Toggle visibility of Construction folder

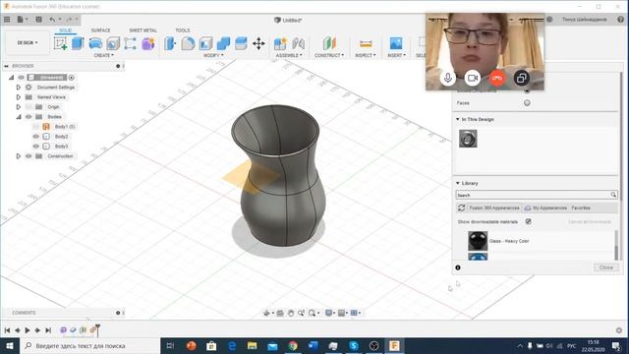(x=29, y=156)
